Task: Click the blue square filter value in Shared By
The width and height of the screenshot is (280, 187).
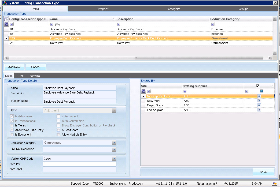Action: (x=261, y=91)
